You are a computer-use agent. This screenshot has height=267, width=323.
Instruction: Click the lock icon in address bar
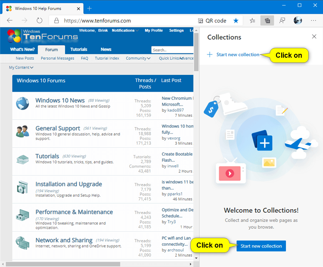click(56, 21)
